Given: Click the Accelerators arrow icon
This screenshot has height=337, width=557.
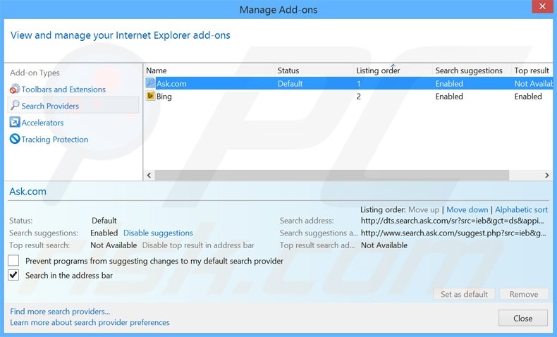Looking at the screenshot, I should (x=15, y=122).
